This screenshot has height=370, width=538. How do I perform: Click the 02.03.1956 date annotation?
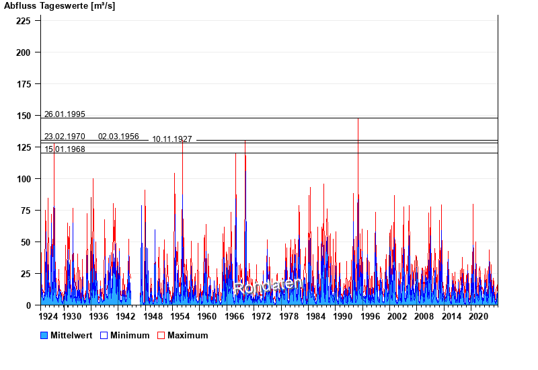pyautogui.click(x=118, y=137)
